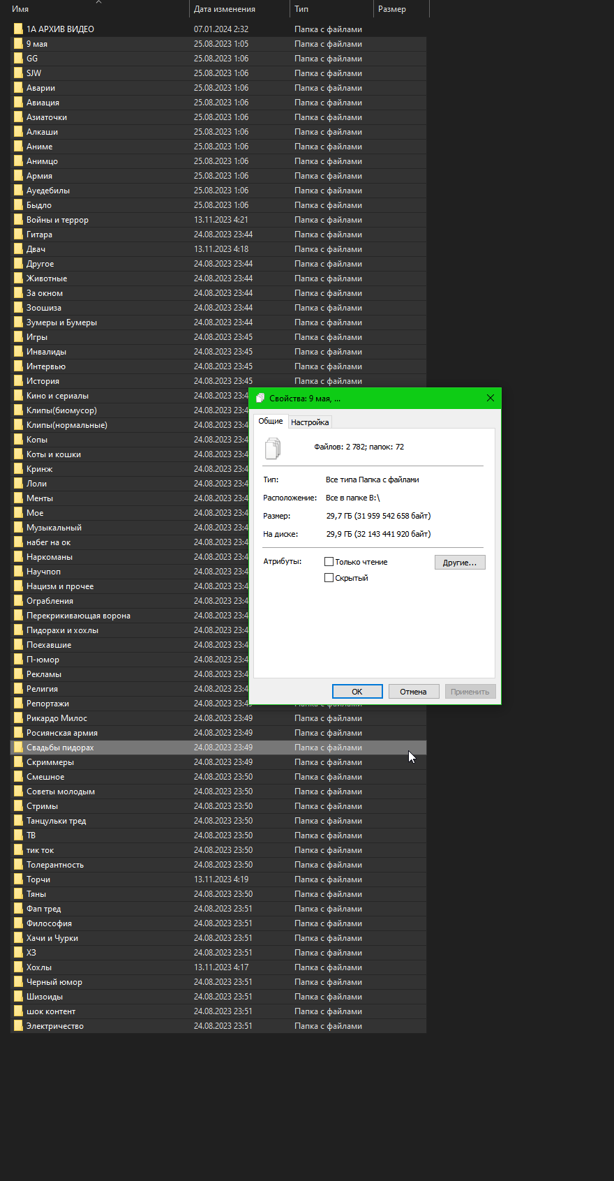Confirm the dialog with OK
This screenshot has height=1181, width=614.
coord(357,692)
